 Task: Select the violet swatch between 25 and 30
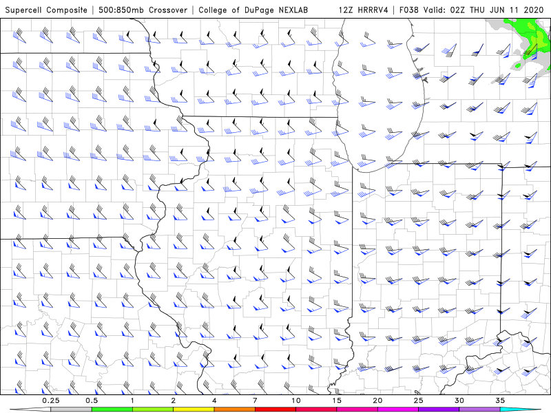[x=439, y=410]
